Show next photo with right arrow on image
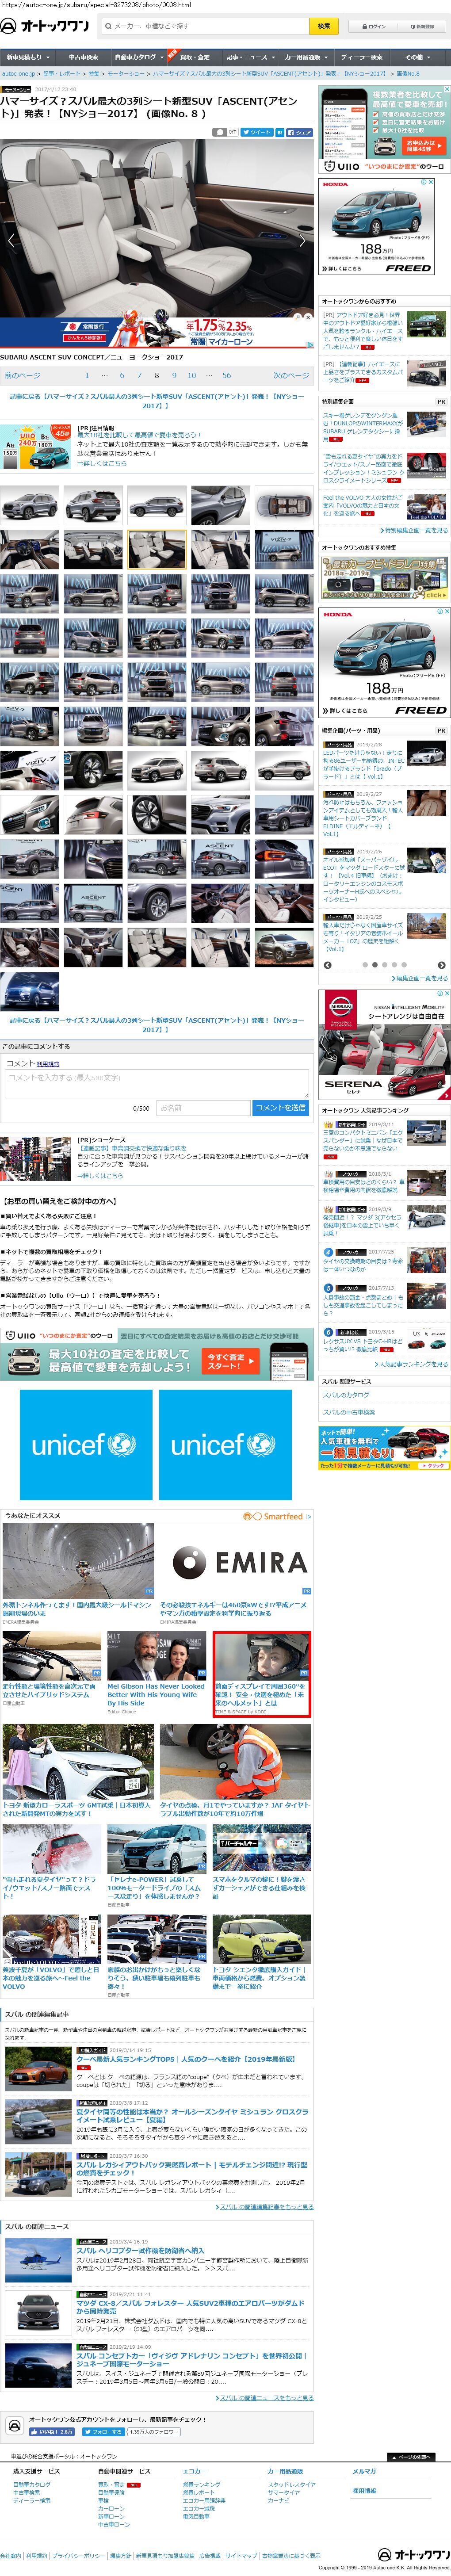Image resolution: width=451 pixels, height=2576 pixels. [x=303, y=241]
